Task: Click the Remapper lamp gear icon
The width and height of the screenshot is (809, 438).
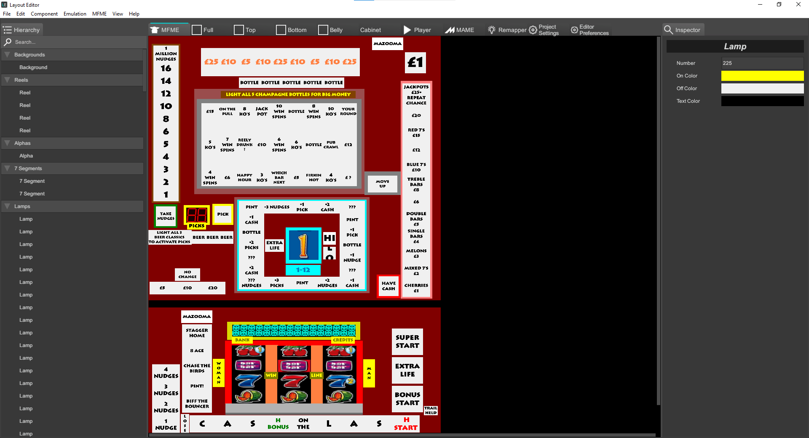Action: coord(492,30)
